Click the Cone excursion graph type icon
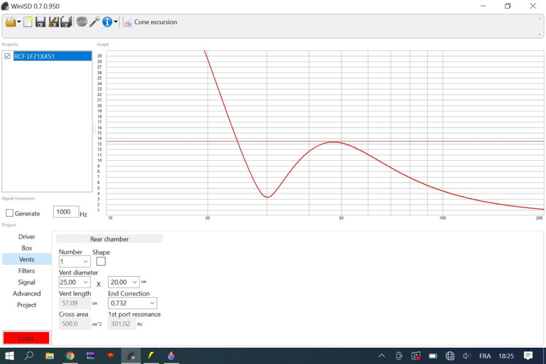The height and width of the screenshot is (364, 546). pos(128,22)
